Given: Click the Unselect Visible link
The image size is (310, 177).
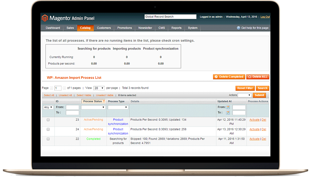Looking at the screenshot, I should point(105,95).
